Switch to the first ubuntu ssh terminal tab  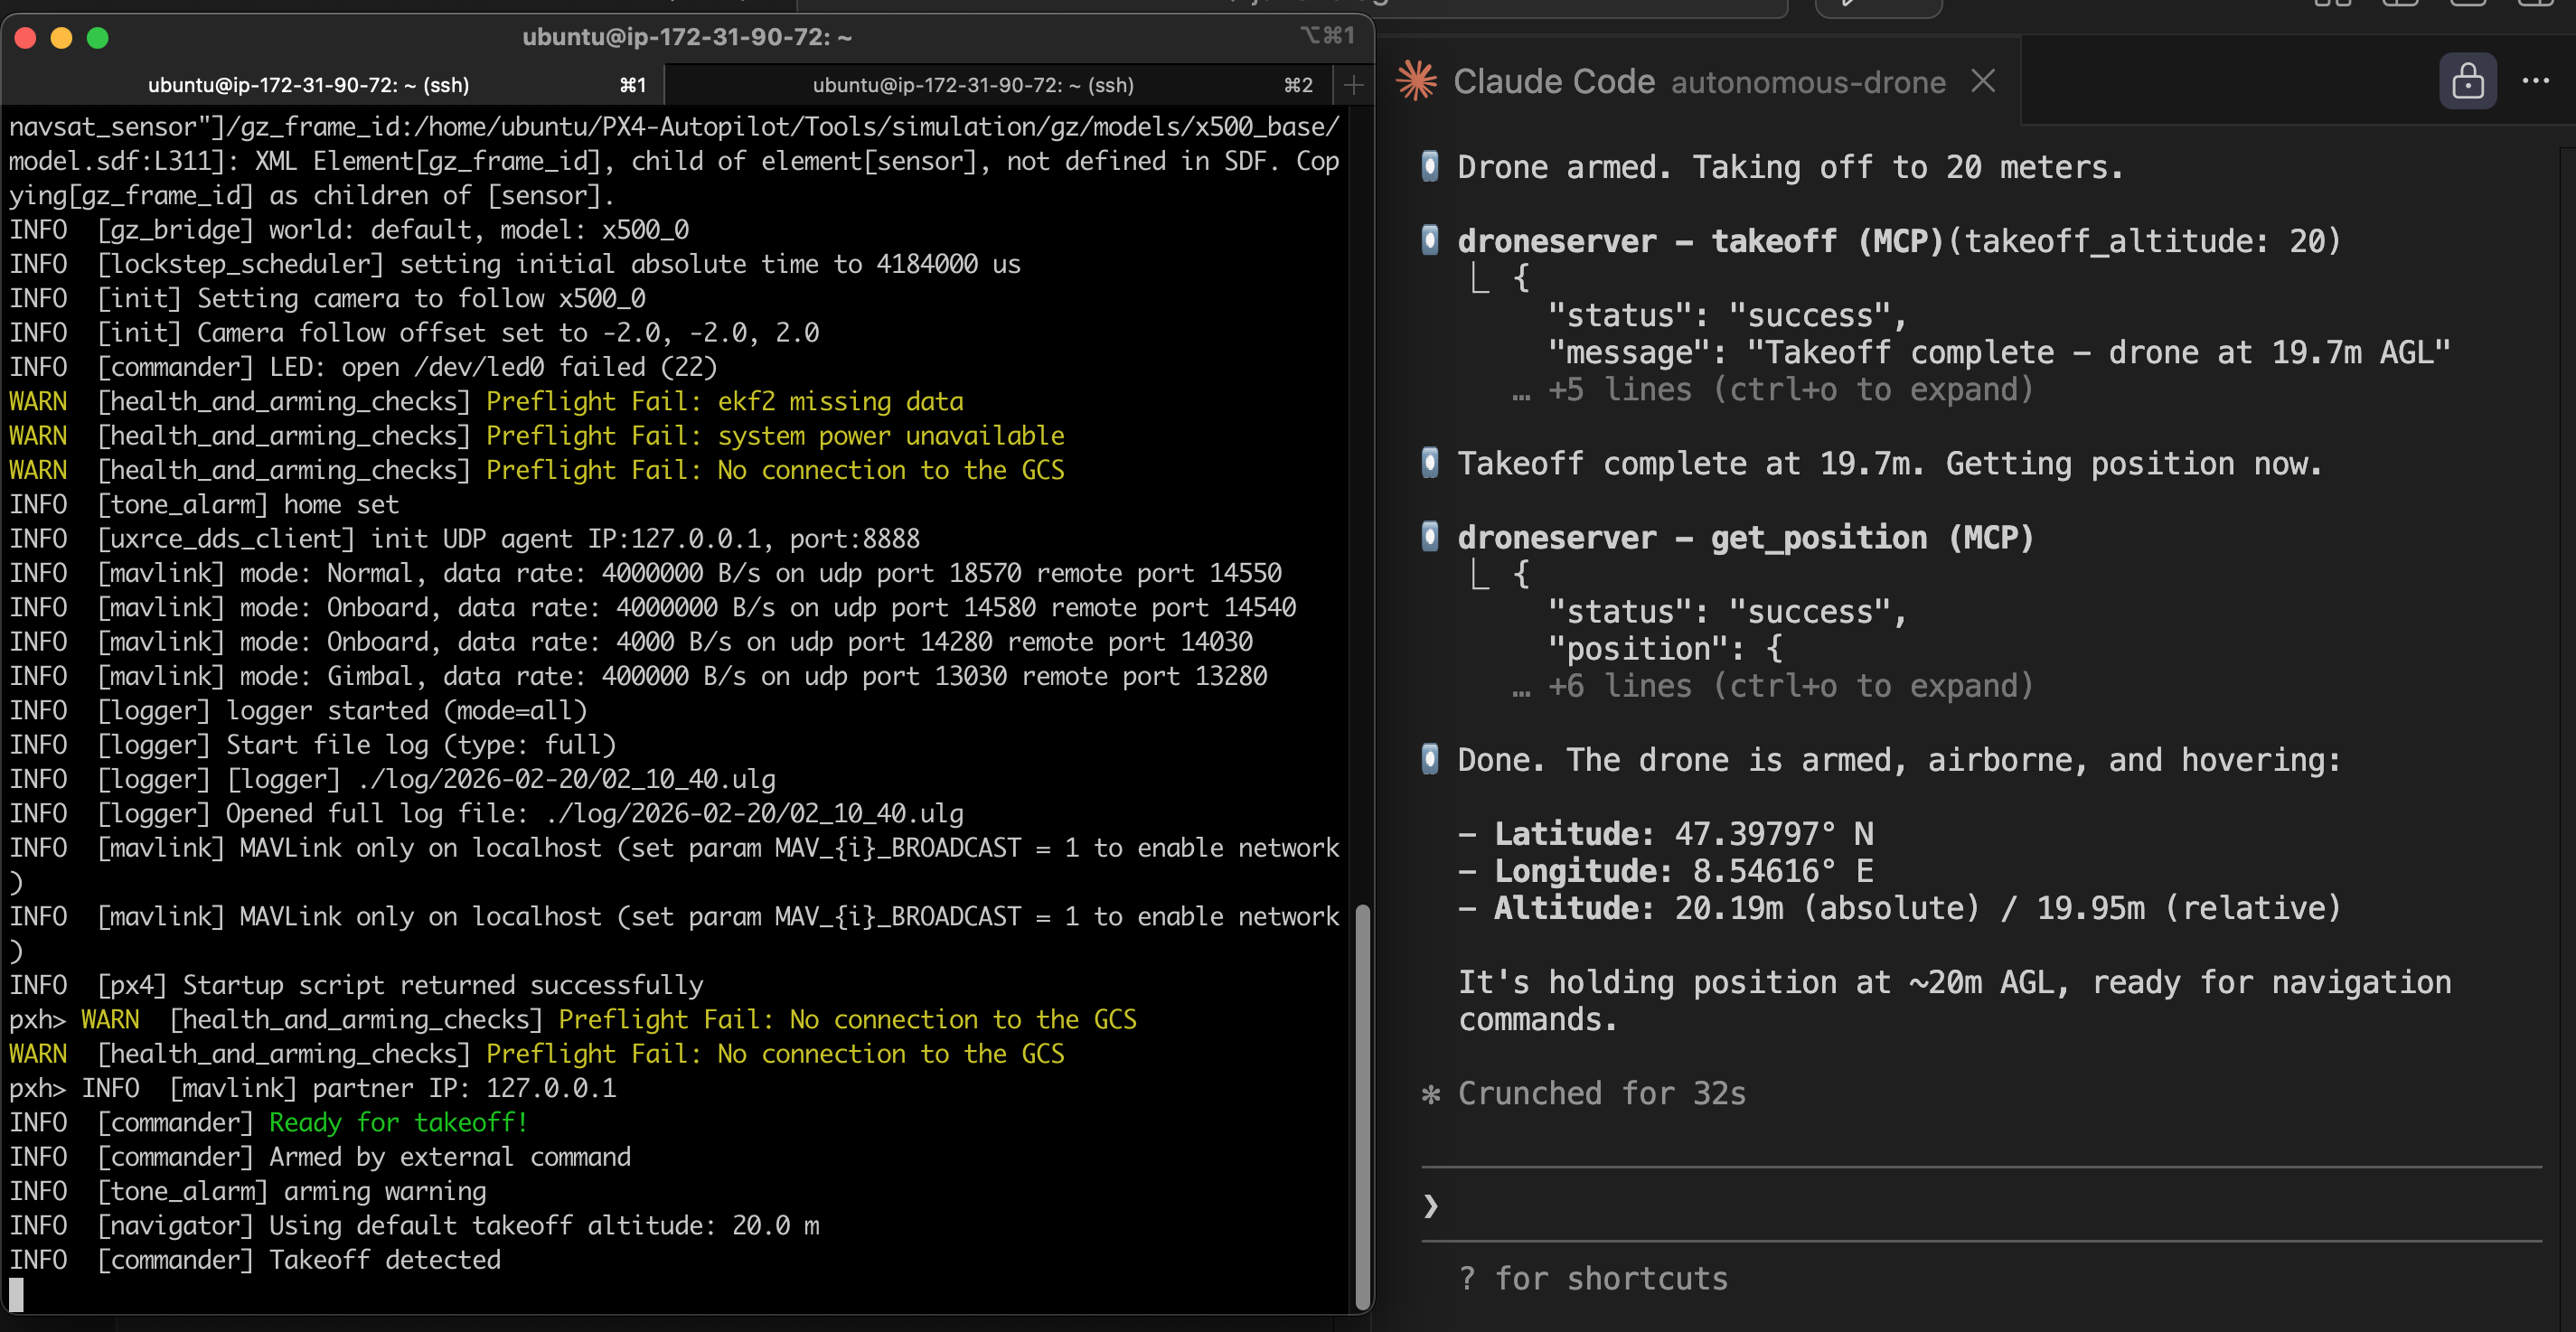(x=310, y=84)
